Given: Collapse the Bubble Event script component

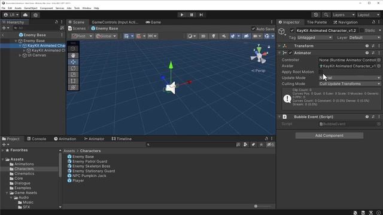Looking at the screenshot, I should 279,117.
